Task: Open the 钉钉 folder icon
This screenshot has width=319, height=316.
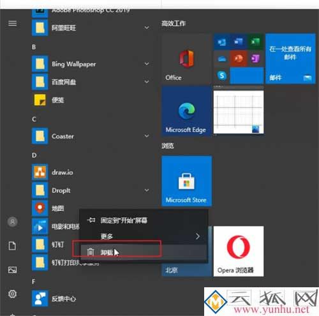Action: (40, 245)
